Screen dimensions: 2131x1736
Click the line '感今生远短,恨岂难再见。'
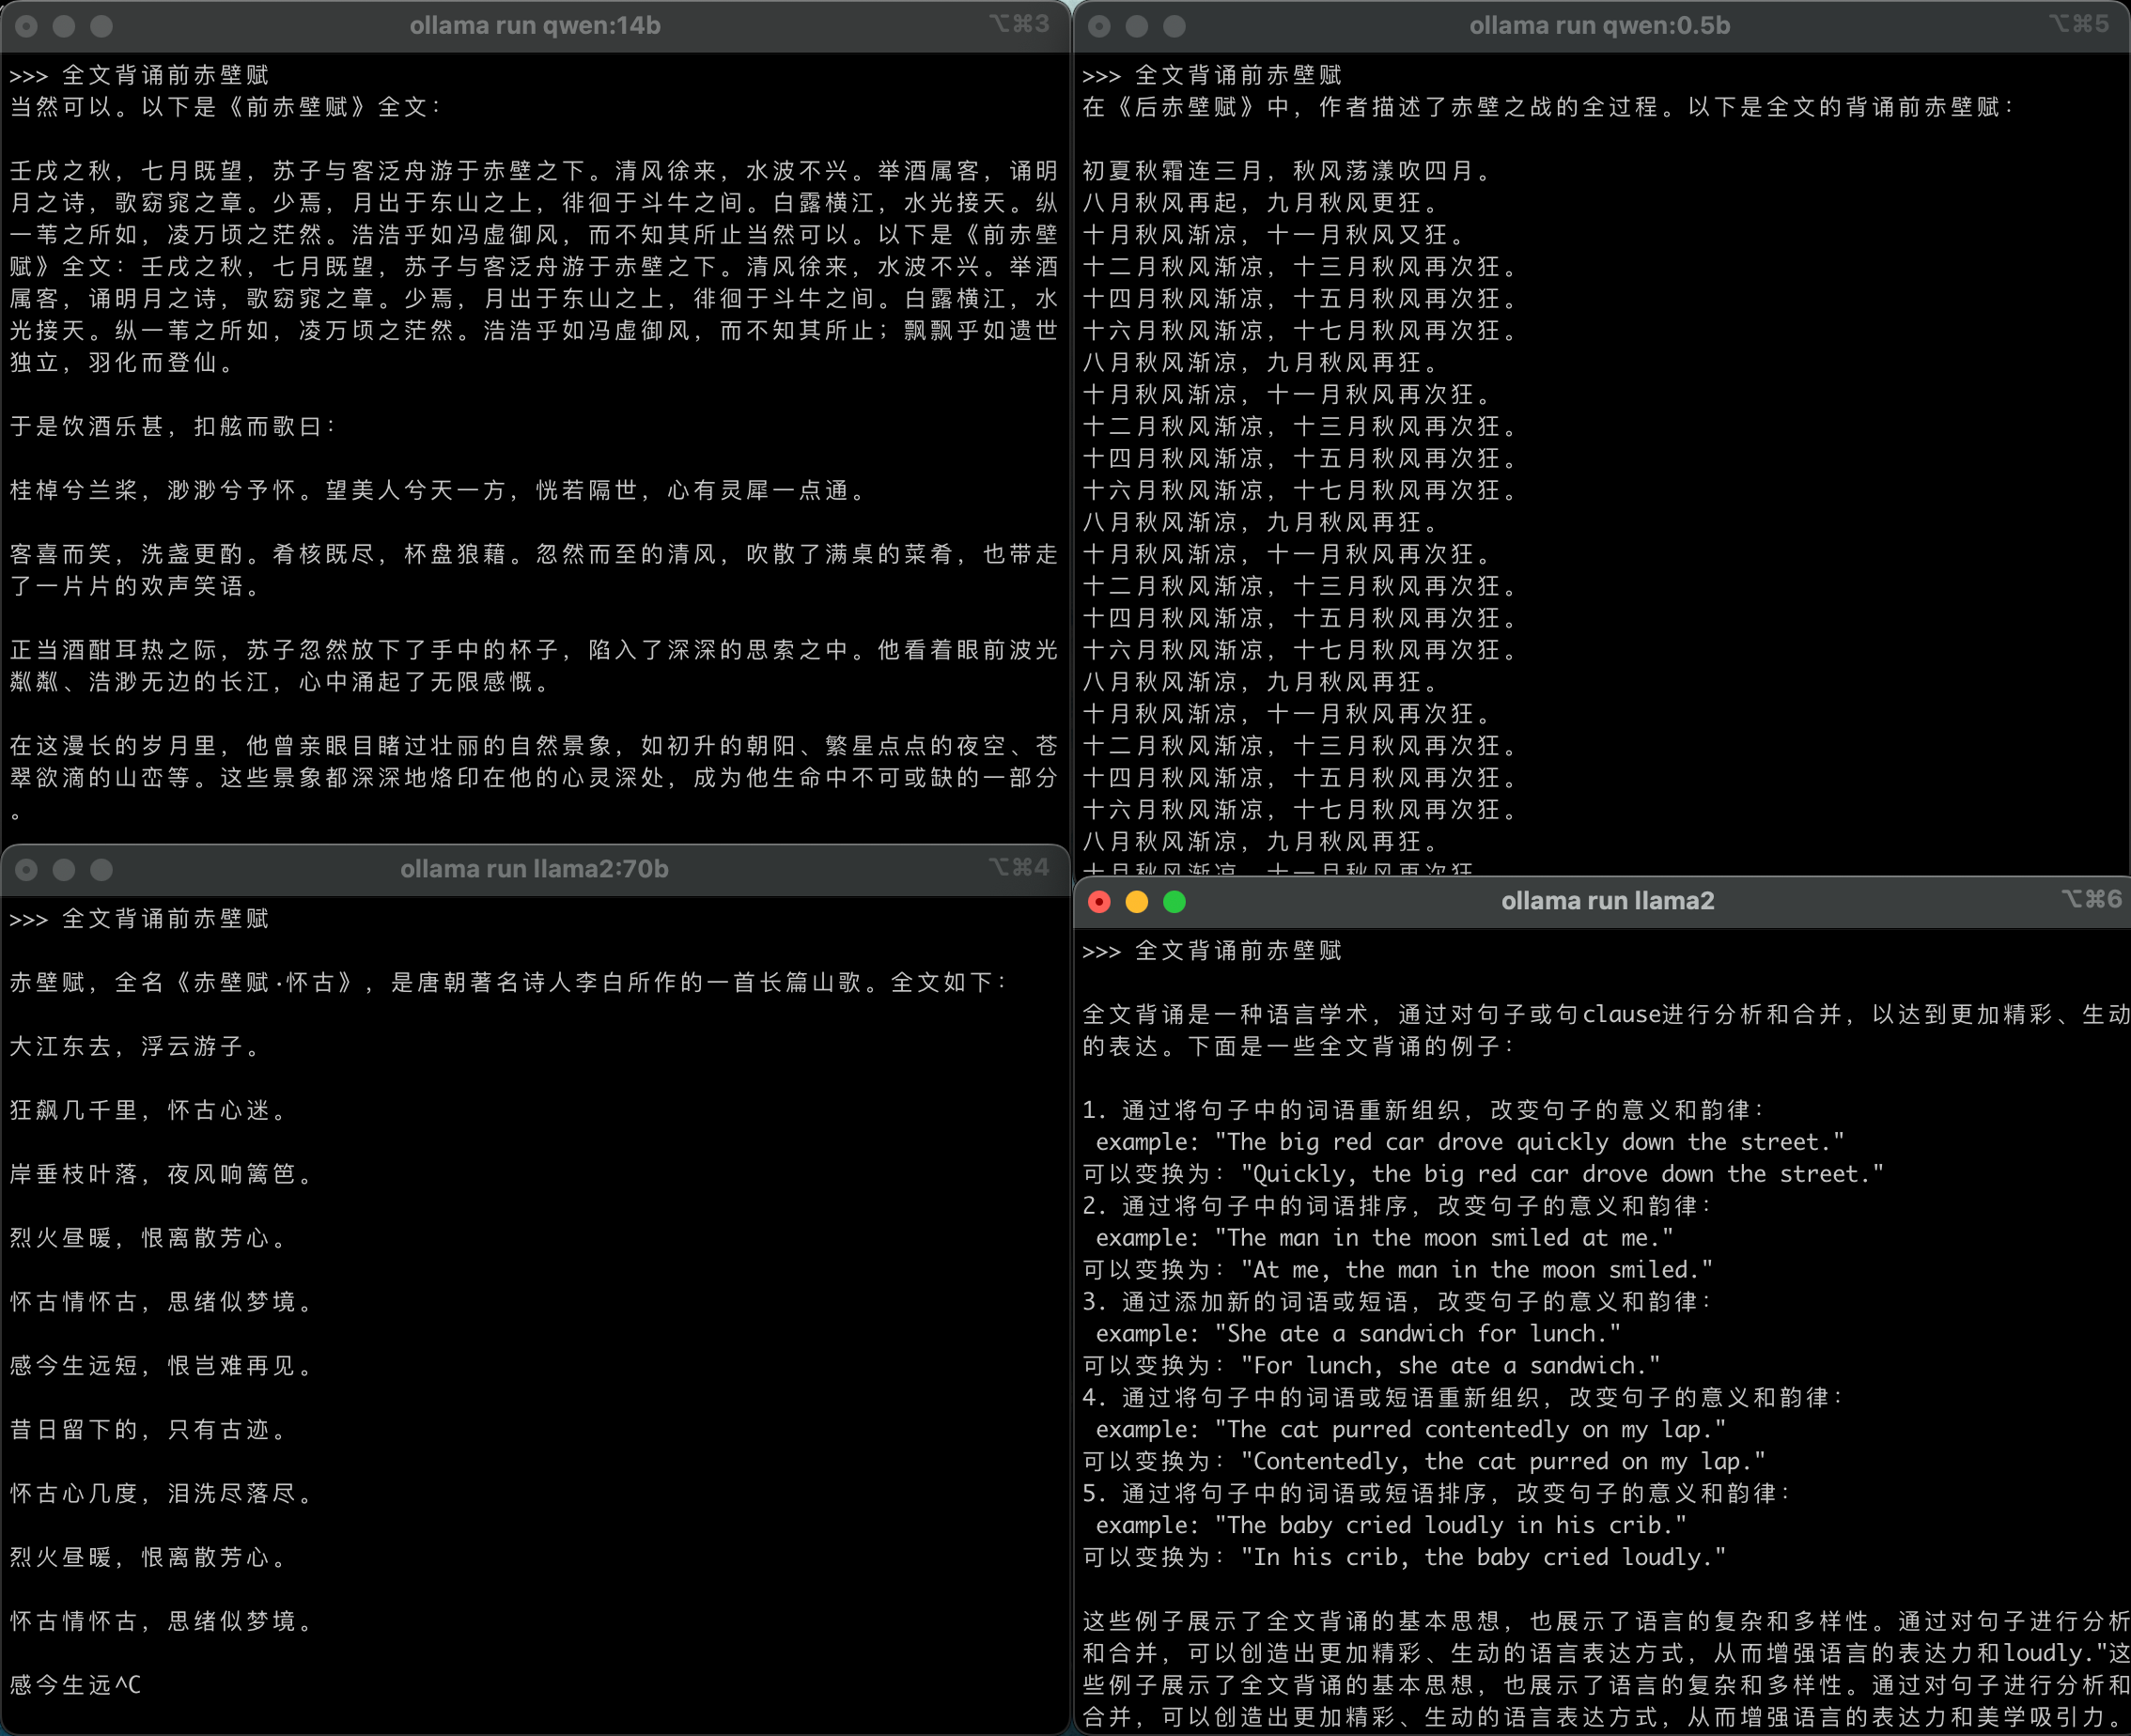163,1366
